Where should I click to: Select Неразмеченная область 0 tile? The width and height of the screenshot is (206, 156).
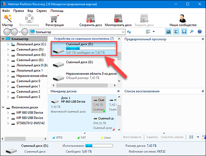84,76
